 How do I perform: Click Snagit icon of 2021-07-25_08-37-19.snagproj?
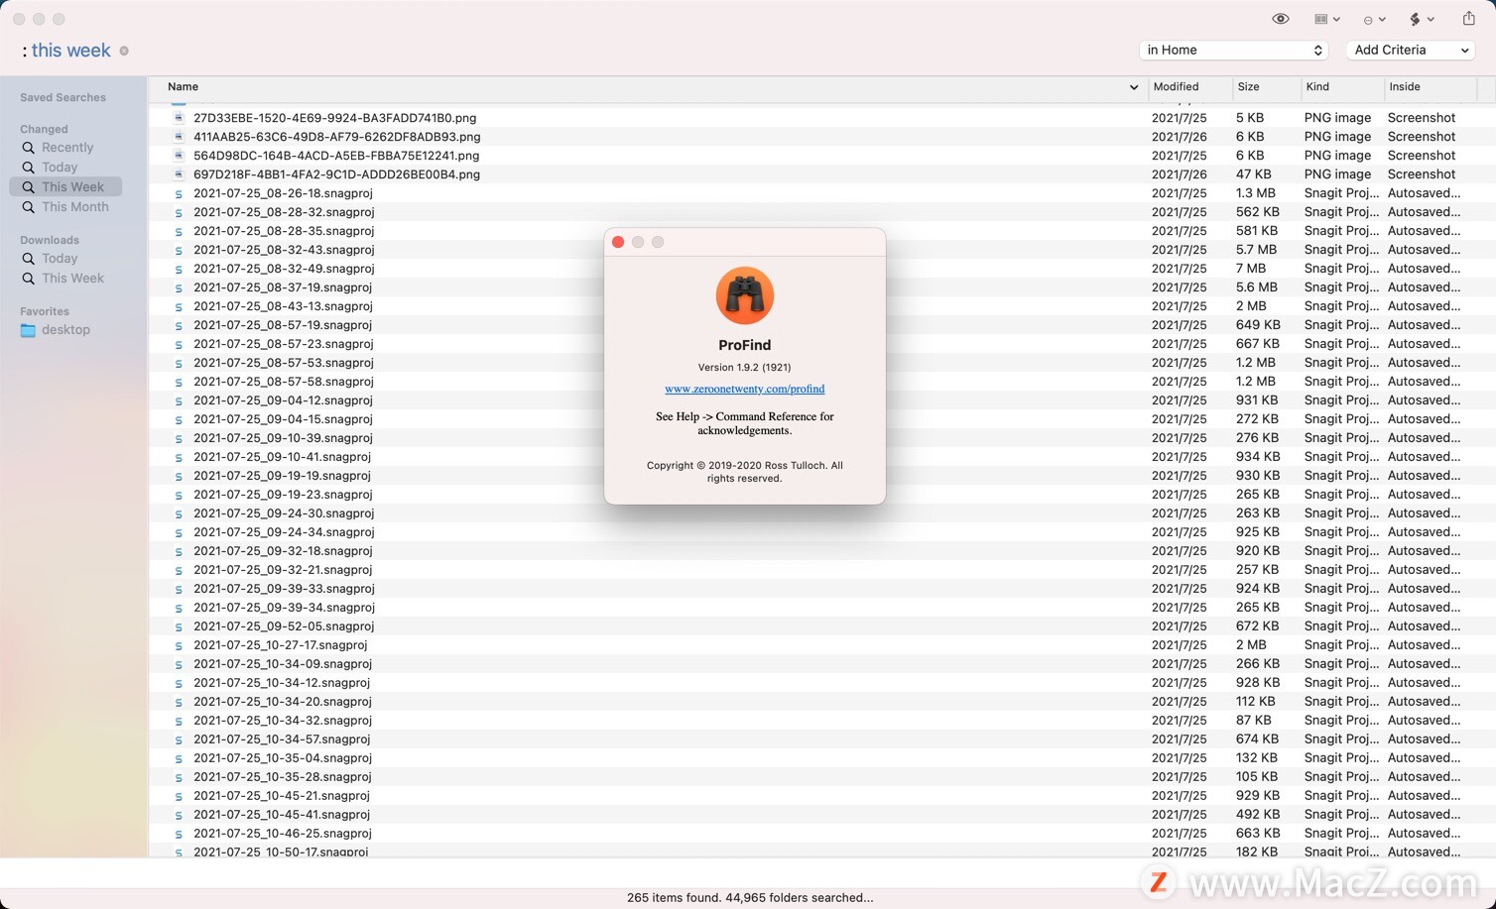[x=179, y=287]
